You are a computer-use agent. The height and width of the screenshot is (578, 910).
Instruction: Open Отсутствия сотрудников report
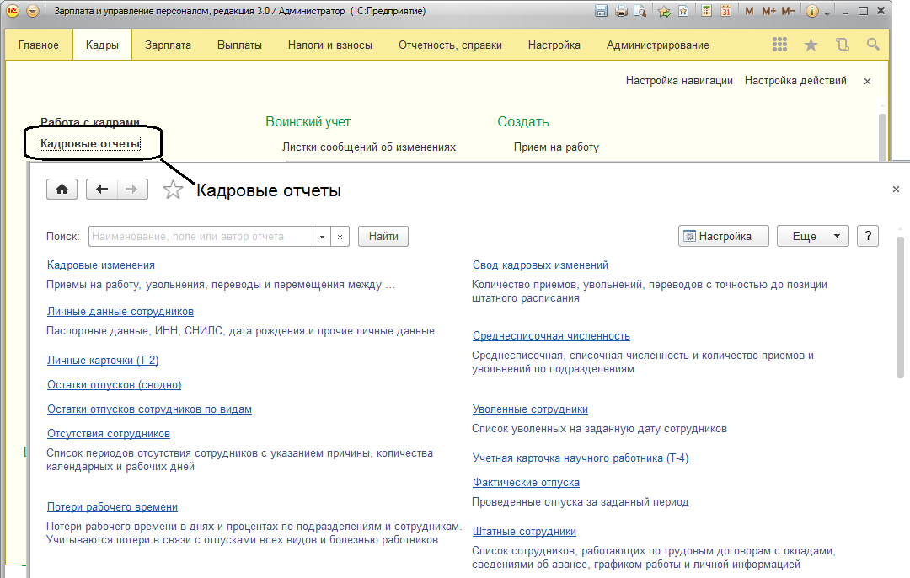(109, 433)
